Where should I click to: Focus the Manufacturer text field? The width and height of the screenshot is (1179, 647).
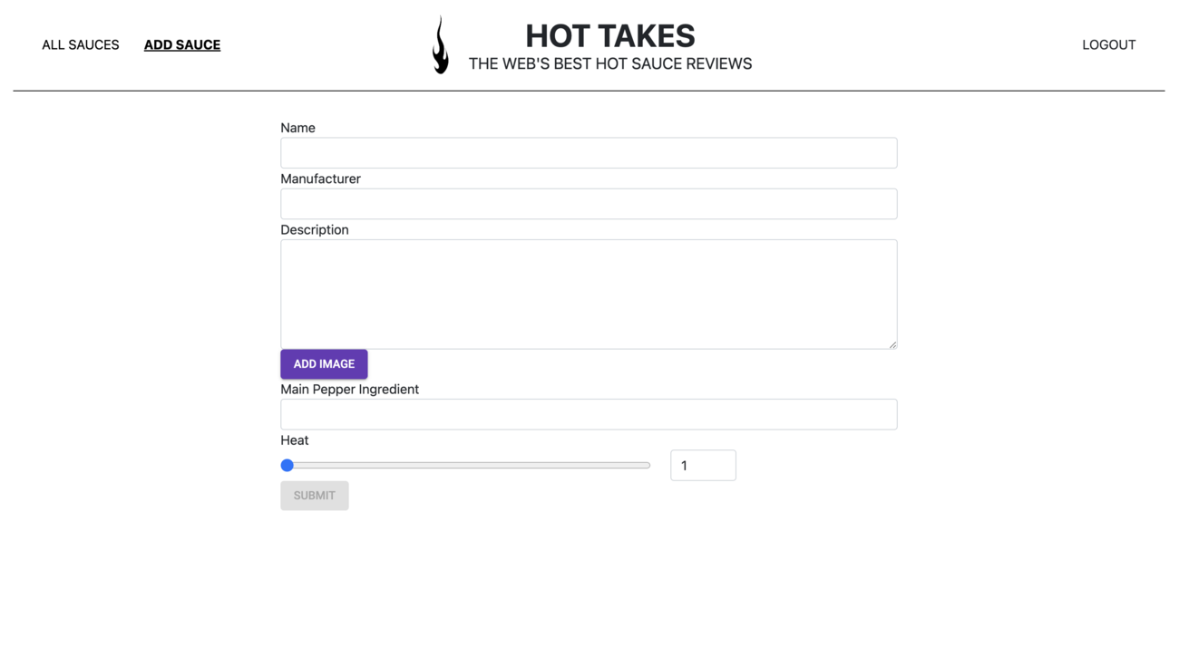tap(589, 204)
